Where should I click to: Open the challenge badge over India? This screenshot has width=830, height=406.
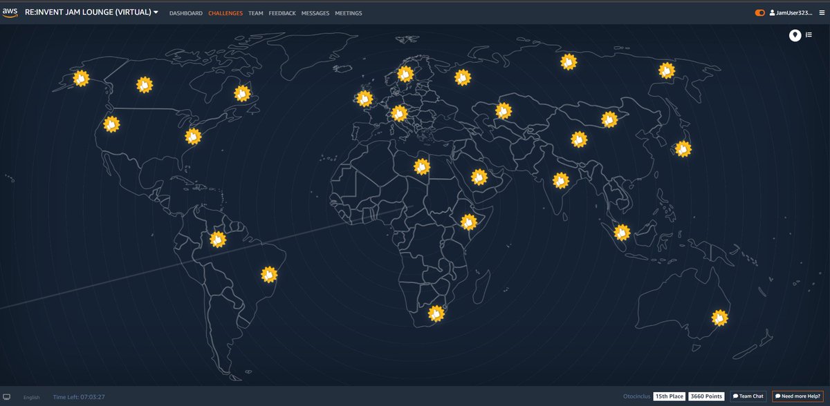pos(562,181)
